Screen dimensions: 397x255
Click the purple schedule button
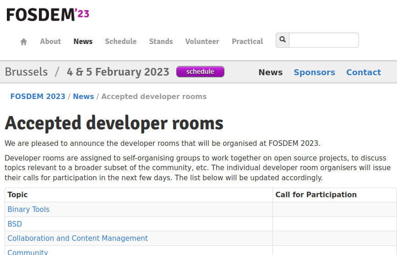[x=200, y=72]
